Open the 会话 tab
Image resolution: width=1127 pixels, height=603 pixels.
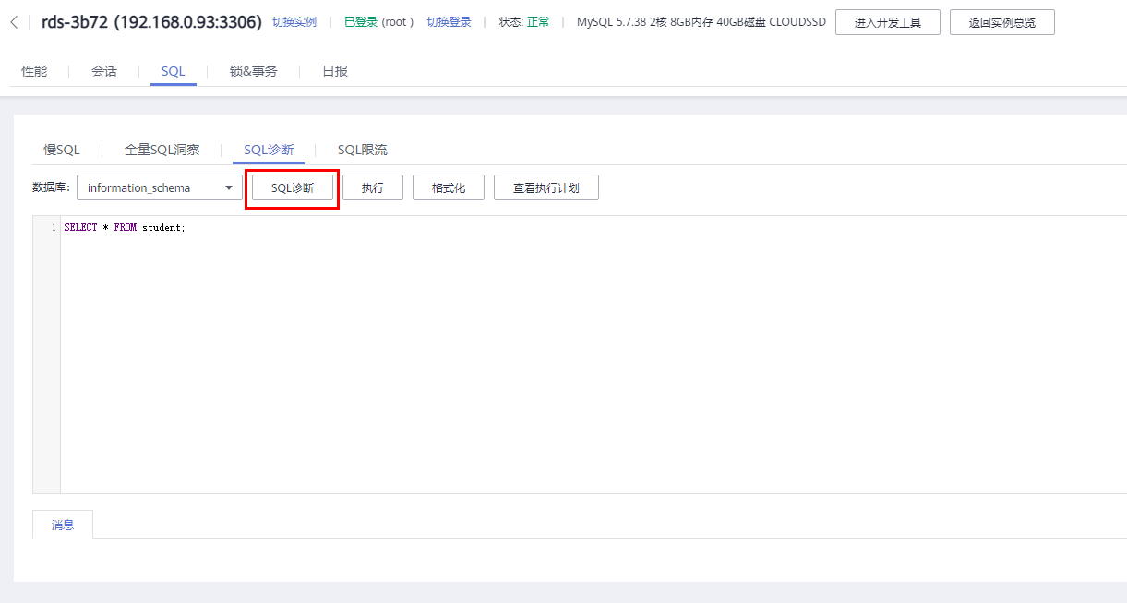[104, 71]
